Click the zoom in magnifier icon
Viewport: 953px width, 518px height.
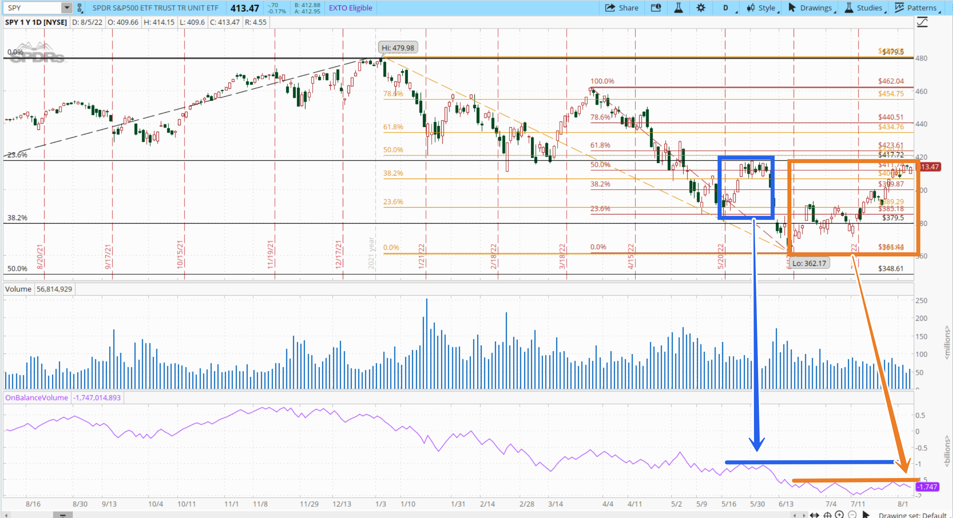click(839, 515)
